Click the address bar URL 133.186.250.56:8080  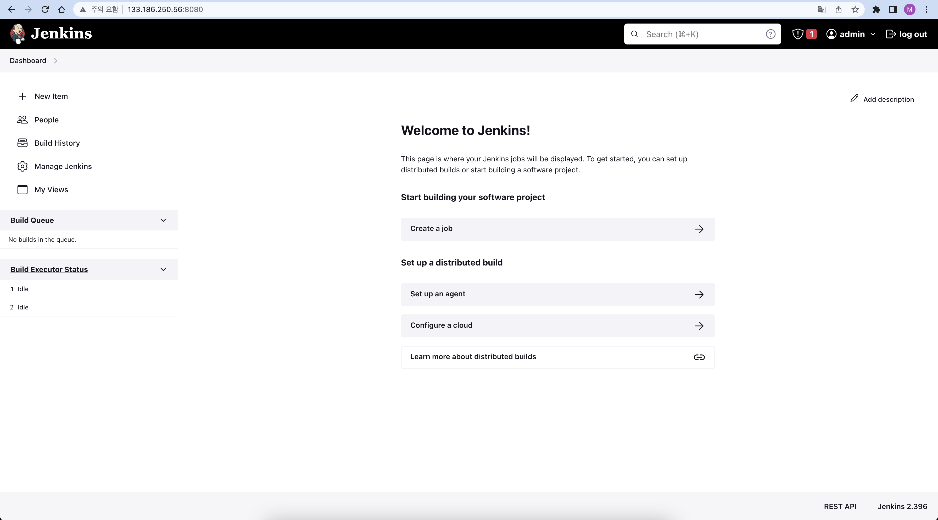click(165, 9)
